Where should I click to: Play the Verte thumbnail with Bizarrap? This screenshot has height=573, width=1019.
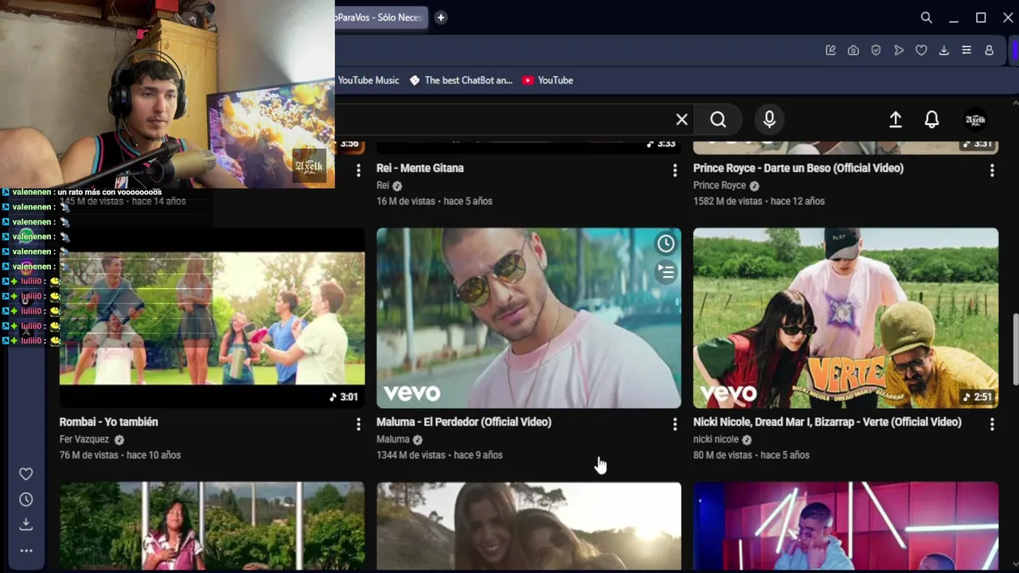pyautogui.click(x=845, y=318)
